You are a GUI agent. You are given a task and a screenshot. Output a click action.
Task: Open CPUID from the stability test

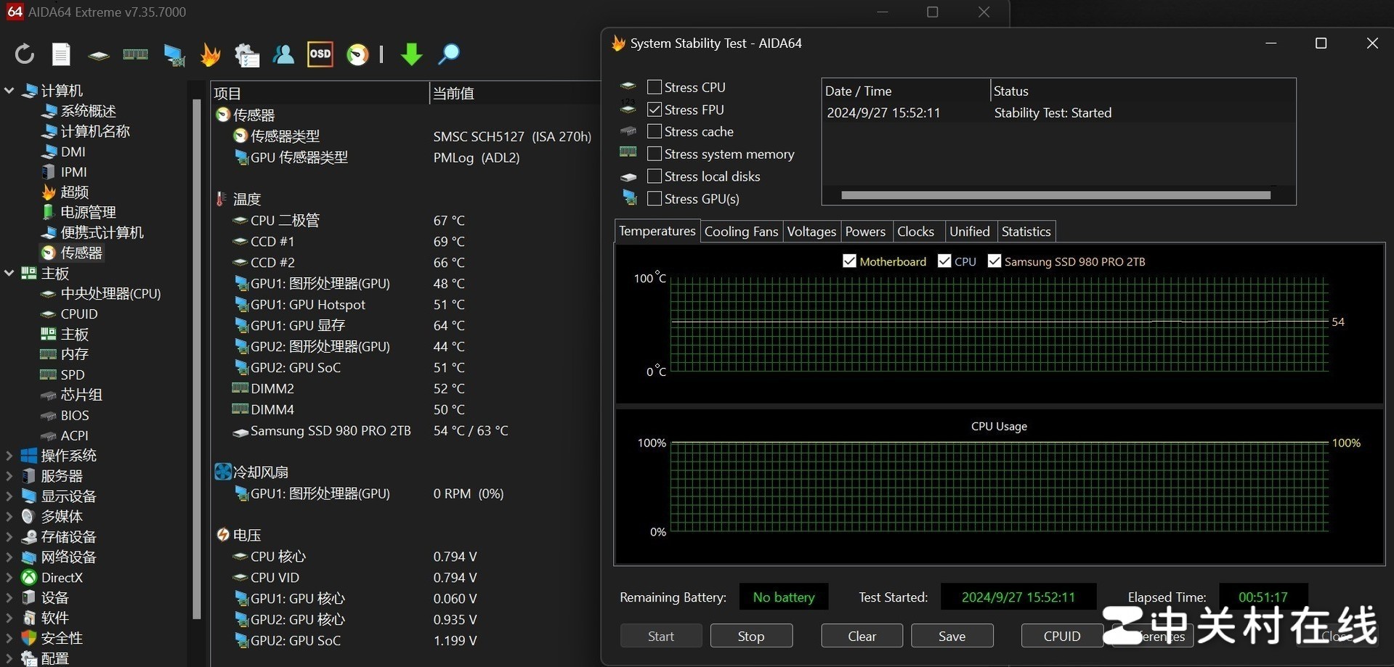click(x=1062, y=636)
